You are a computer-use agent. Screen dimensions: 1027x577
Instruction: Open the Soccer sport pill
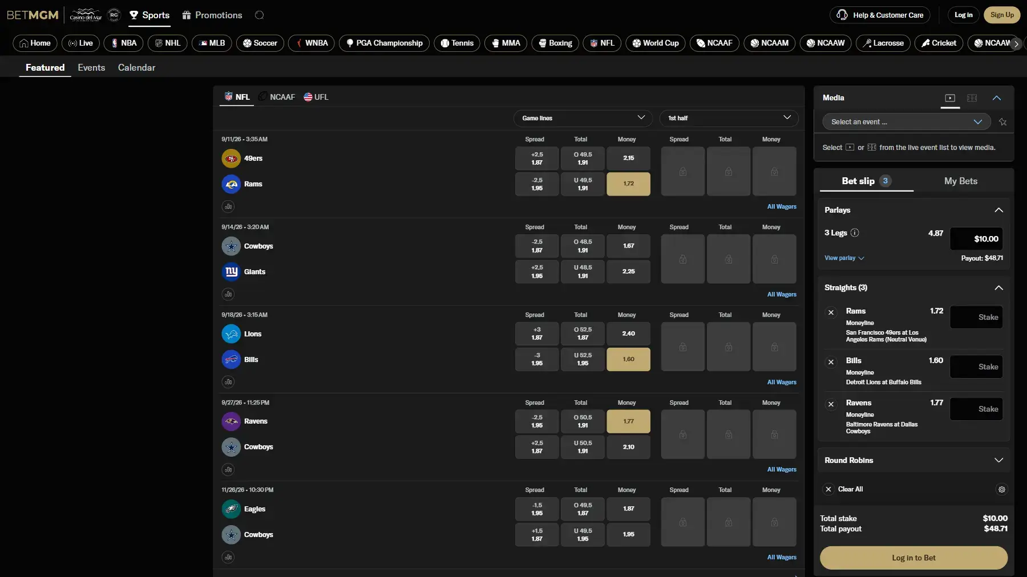tap(260, 43)
